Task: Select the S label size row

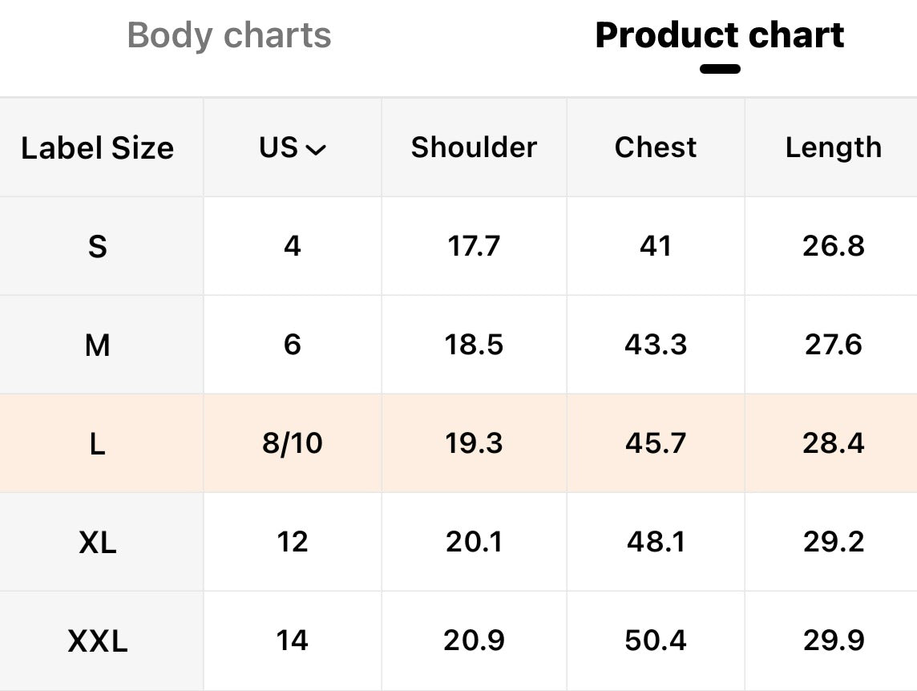Action: 458,246
